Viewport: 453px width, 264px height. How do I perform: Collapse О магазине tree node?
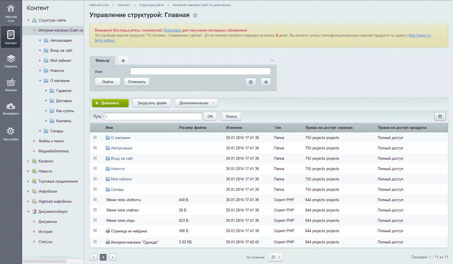(40, 81)
